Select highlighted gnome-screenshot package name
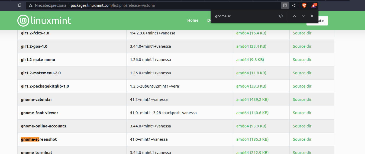This screenshot has width=365, height=154. pos(39,139)
